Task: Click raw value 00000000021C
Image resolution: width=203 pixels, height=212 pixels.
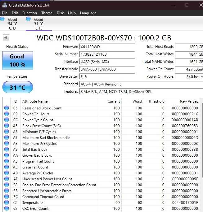Action: tap(185, 114)
